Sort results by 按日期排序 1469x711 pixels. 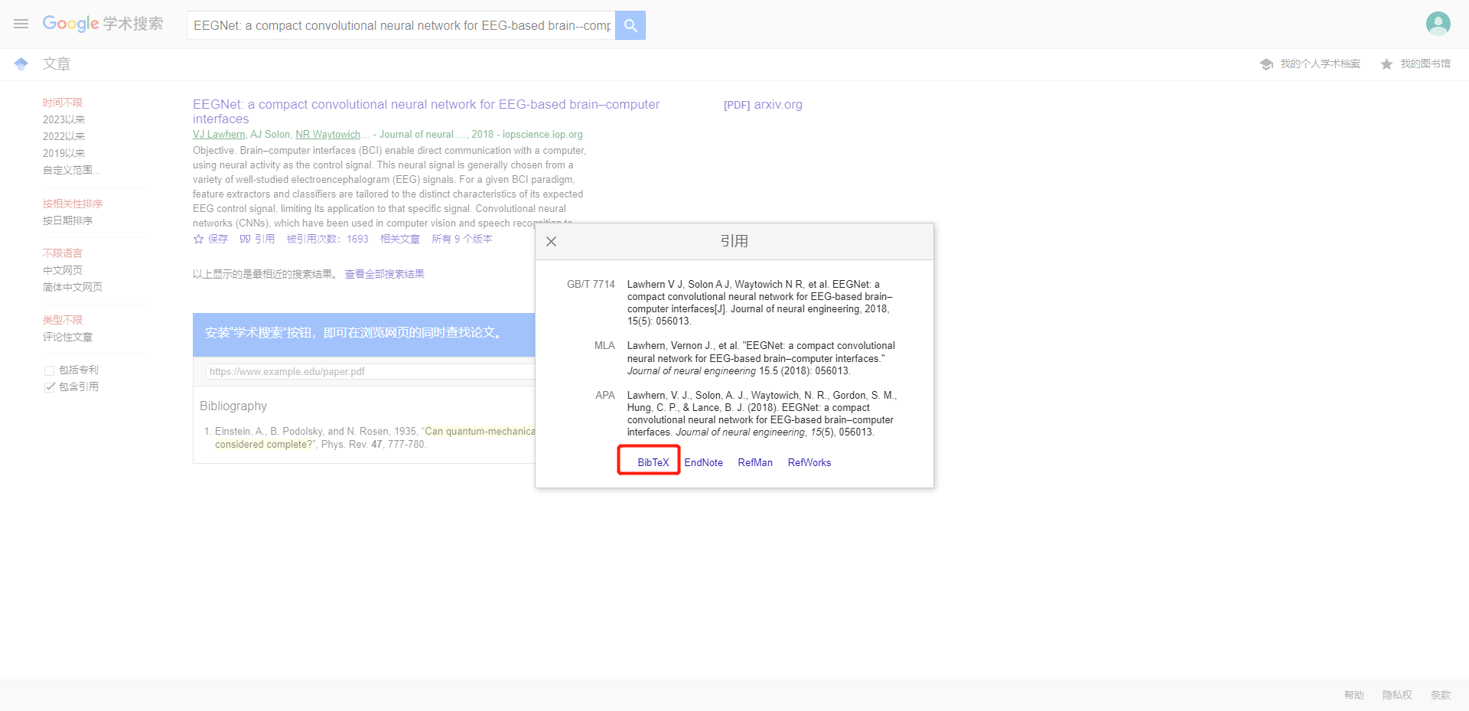click(x=68, y=220)
